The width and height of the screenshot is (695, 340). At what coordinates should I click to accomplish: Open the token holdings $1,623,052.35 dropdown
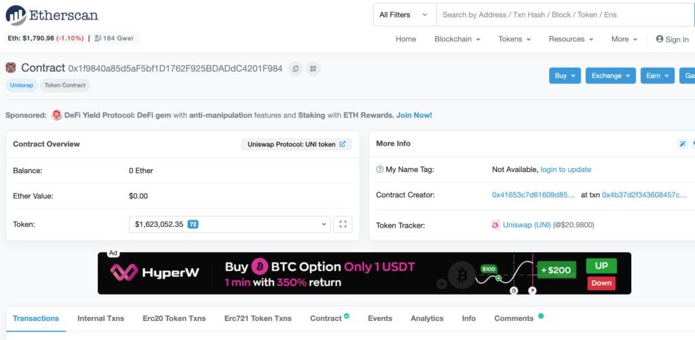click(x=230, y=224)
